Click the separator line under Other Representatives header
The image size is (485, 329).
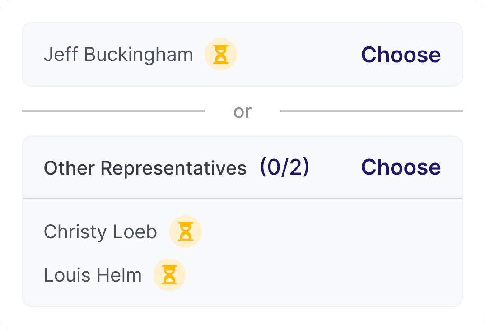242,198
